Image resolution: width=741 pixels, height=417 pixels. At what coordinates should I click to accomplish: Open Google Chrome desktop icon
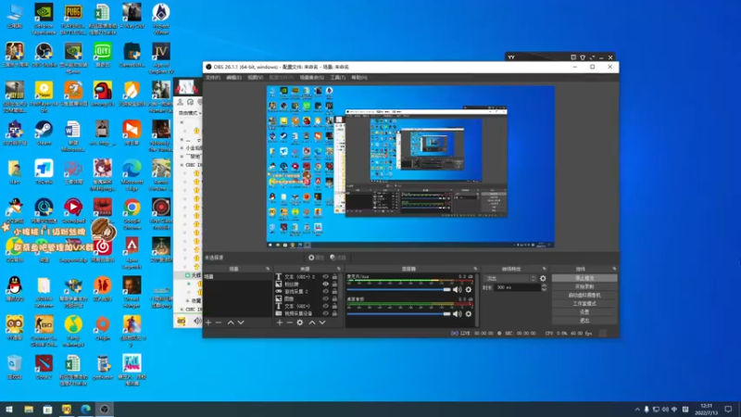pos(132,214)
